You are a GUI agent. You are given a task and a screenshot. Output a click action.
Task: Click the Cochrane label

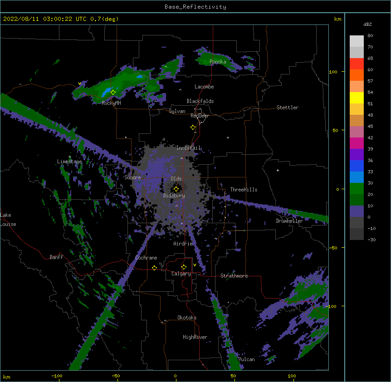(146, 258)
